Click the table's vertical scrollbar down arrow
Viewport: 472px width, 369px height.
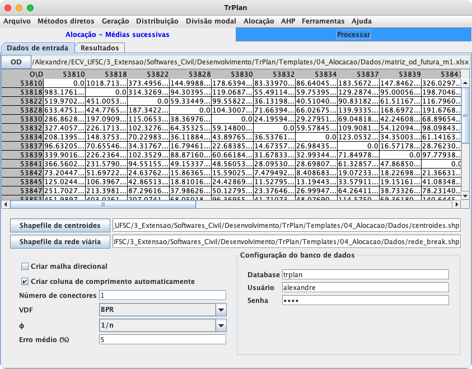[x=465, y=196]
